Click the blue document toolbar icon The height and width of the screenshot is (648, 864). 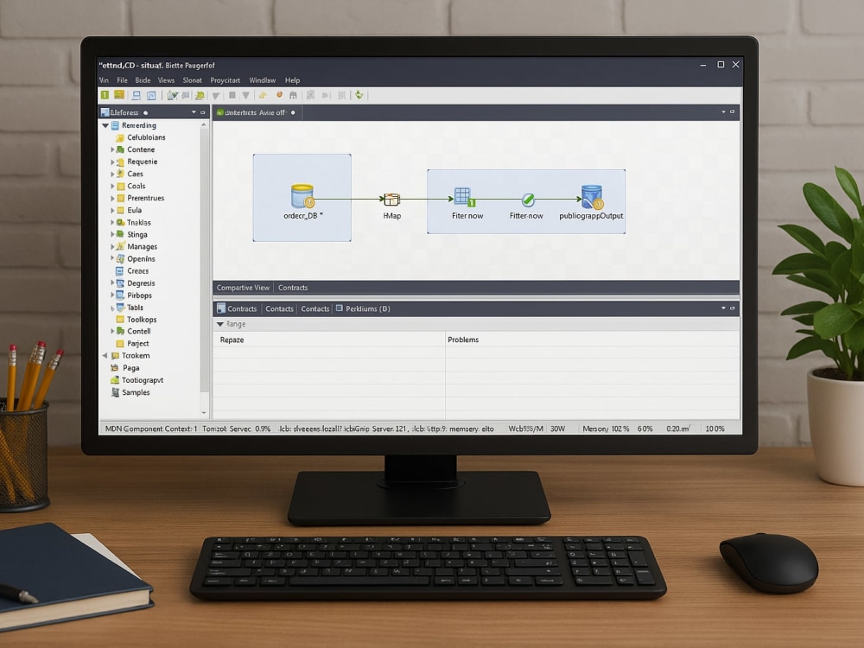(151, 95)
